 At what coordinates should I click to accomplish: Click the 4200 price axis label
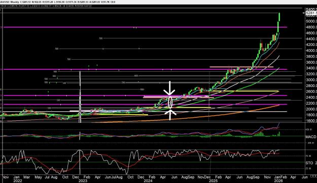tap(311, 45)
